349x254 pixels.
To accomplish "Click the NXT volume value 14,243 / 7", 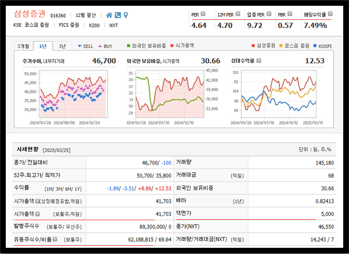I will point(322,240).
